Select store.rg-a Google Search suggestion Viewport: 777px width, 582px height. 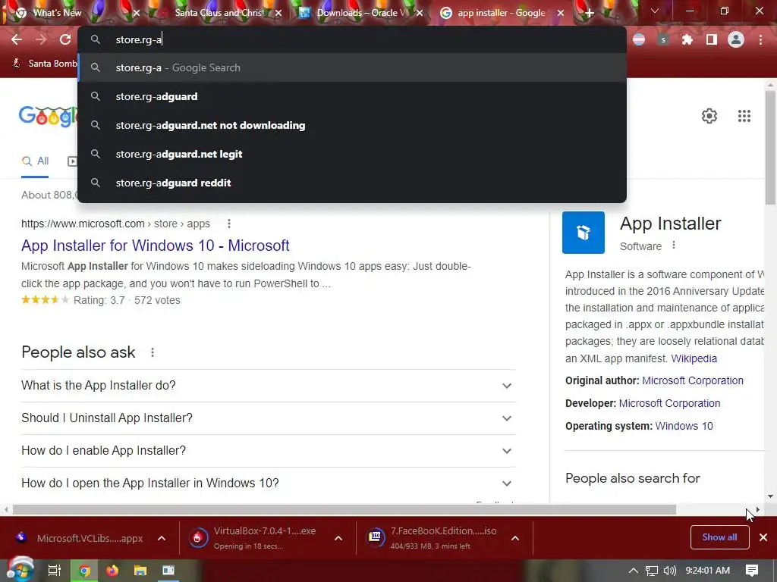coord(352,67)
